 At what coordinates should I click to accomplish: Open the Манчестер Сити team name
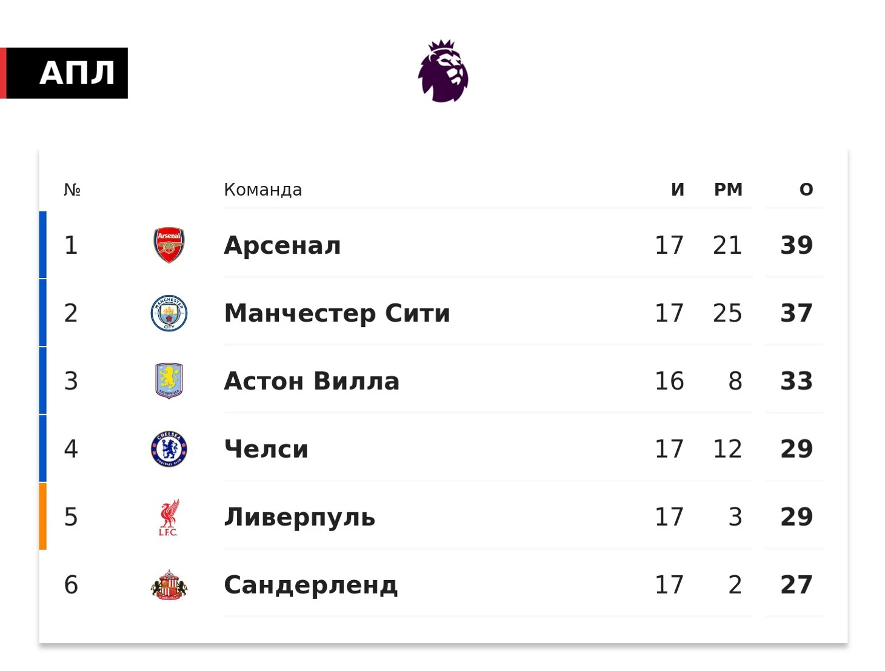(337, 313)
